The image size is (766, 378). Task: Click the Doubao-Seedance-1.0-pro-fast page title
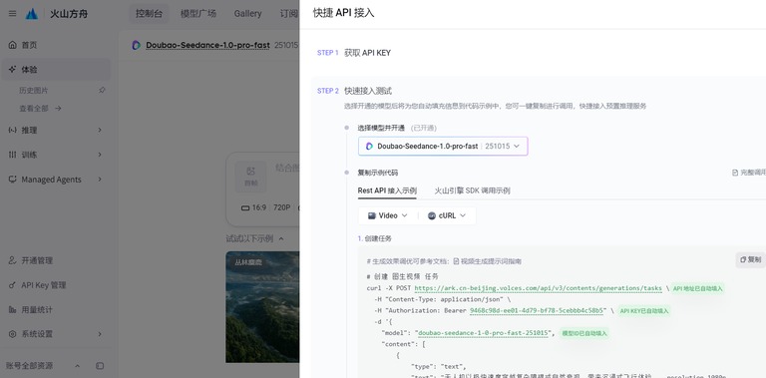207,45
